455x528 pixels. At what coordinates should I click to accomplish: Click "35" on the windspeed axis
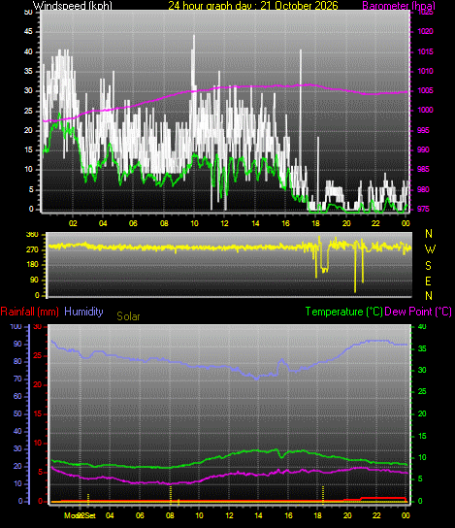coord(28,71)
